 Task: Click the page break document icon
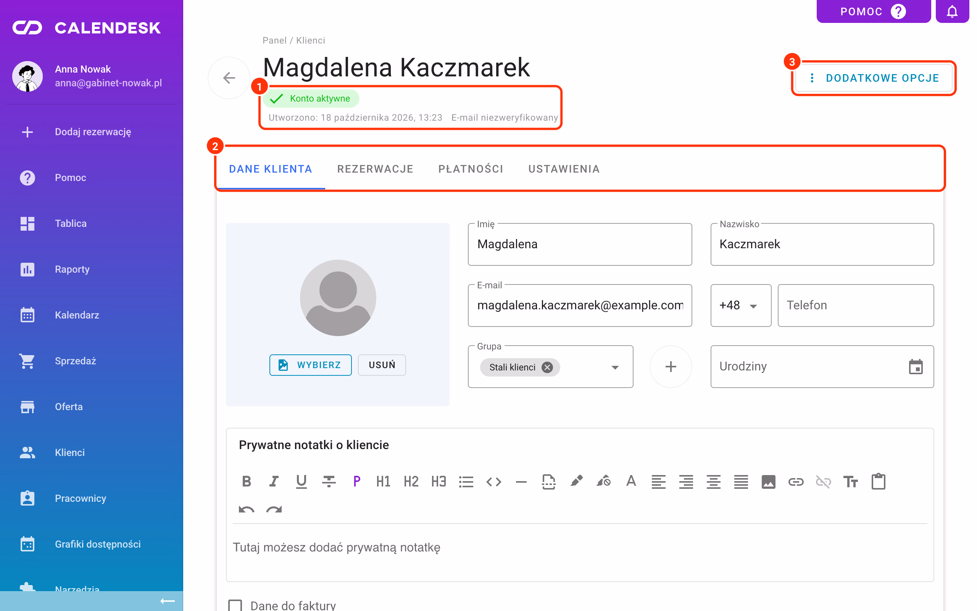point(549,482)
